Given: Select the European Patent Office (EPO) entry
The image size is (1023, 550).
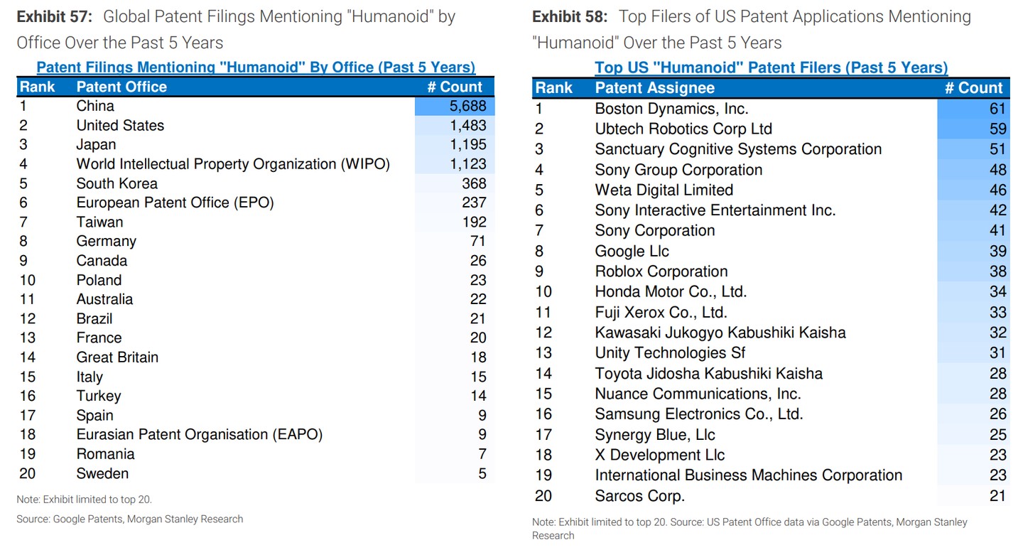Looking at the screenshot, I should coord(175,203).
